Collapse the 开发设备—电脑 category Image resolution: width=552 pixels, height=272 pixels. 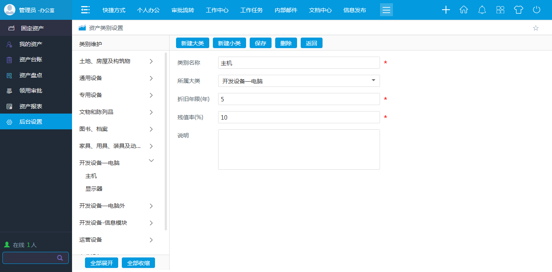[151, 160]
